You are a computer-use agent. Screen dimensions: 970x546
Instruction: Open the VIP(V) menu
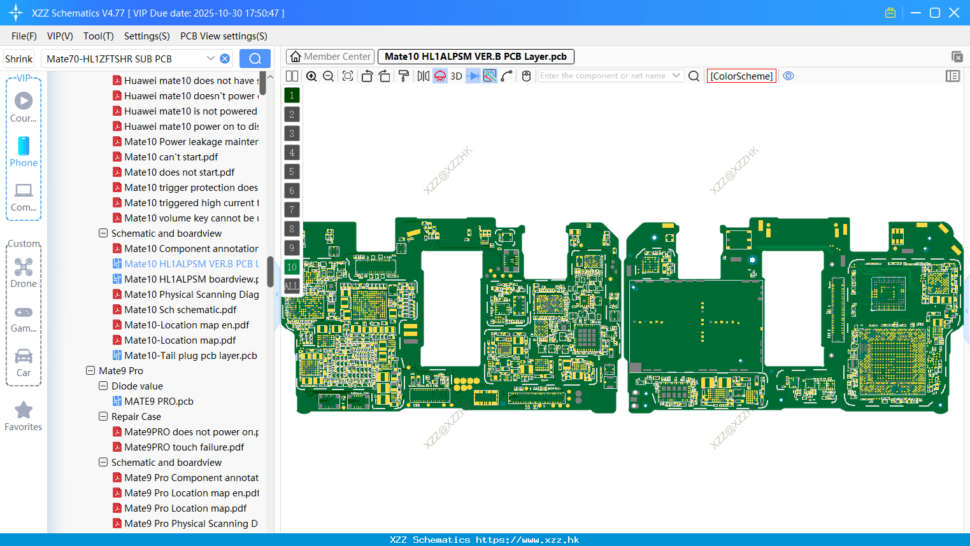coord(60,36)
